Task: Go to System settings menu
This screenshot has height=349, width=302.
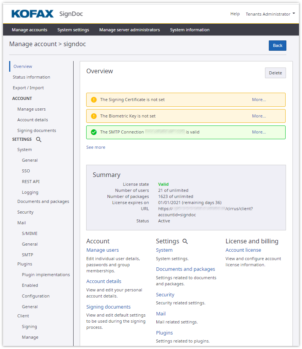Action: [73, 30]
